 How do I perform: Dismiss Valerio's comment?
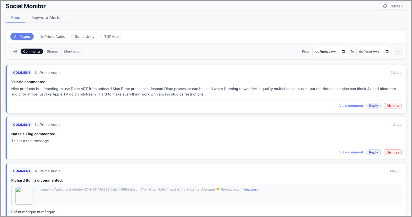pyautogui.click(x=393, y=106)
